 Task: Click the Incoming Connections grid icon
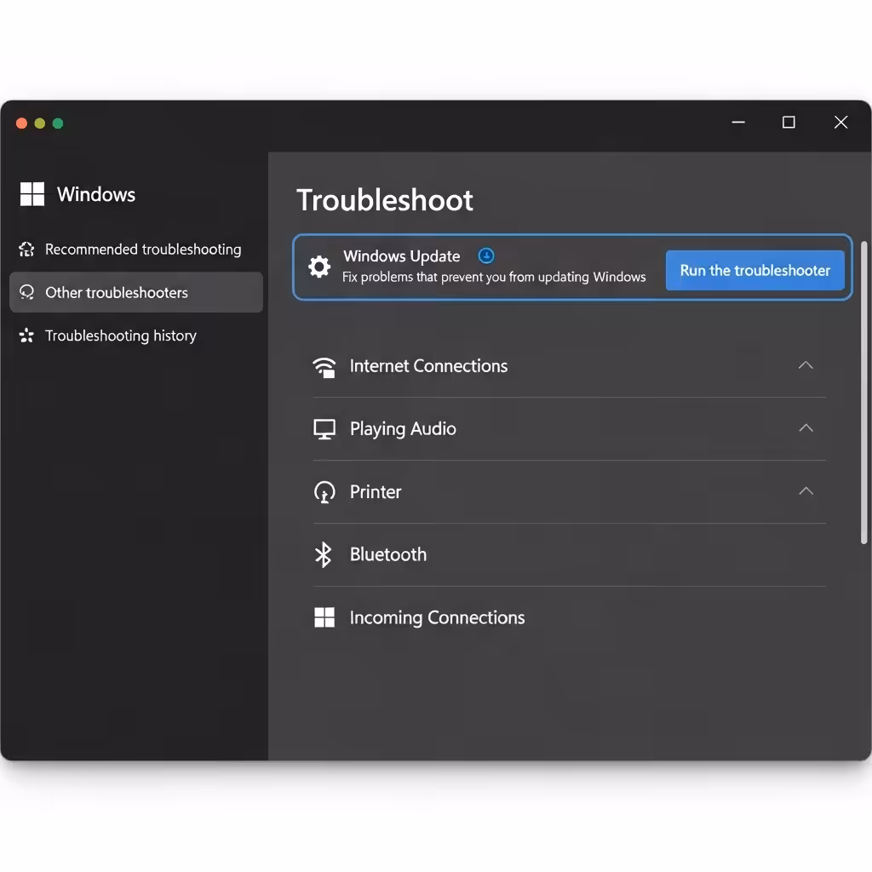tap(324, 617)
